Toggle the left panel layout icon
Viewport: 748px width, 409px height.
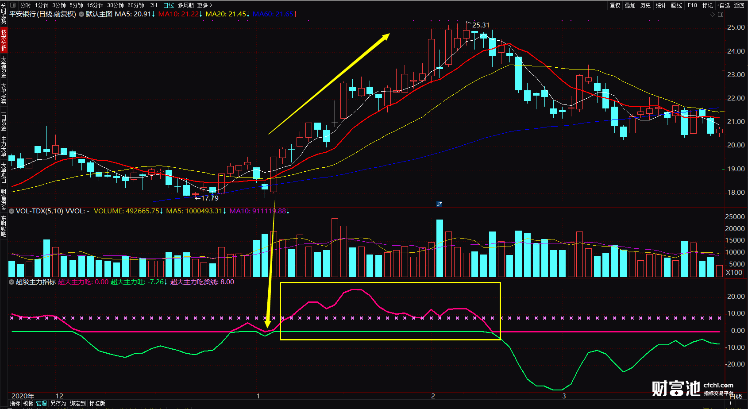[12, 5]
